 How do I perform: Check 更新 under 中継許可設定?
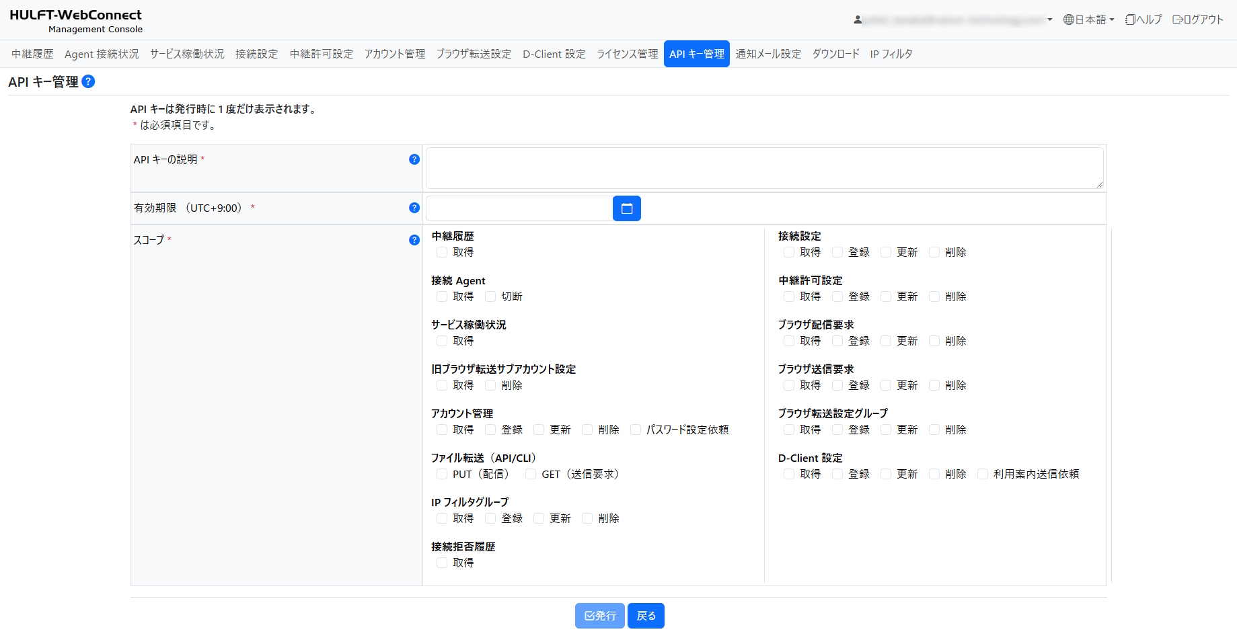click(886, 296)
